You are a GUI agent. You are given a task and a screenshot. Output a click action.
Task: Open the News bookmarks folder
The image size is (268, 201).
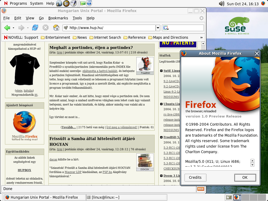pos(80,37)
